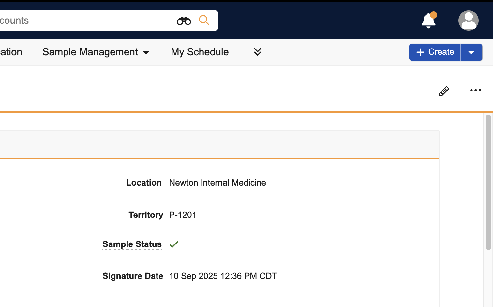Screen dimensions: 493x307
Task: Click the Signature Date timestamp value
Action: [223, 276]
